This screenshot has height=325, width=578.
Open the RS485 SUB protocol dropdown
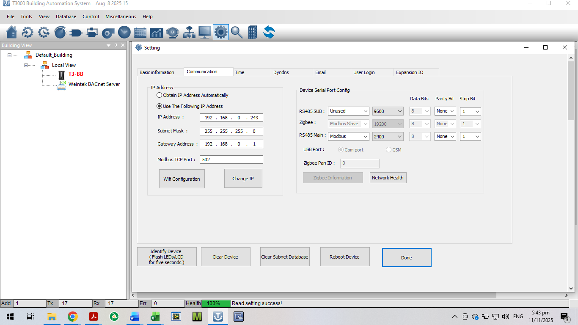point(349,111)
